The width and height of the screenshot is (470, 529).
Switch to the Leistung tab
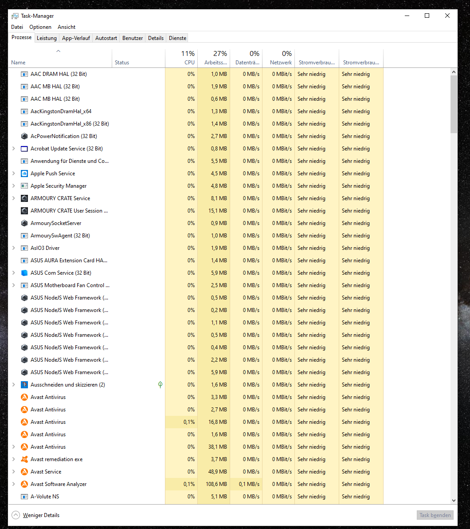(47, 38)
